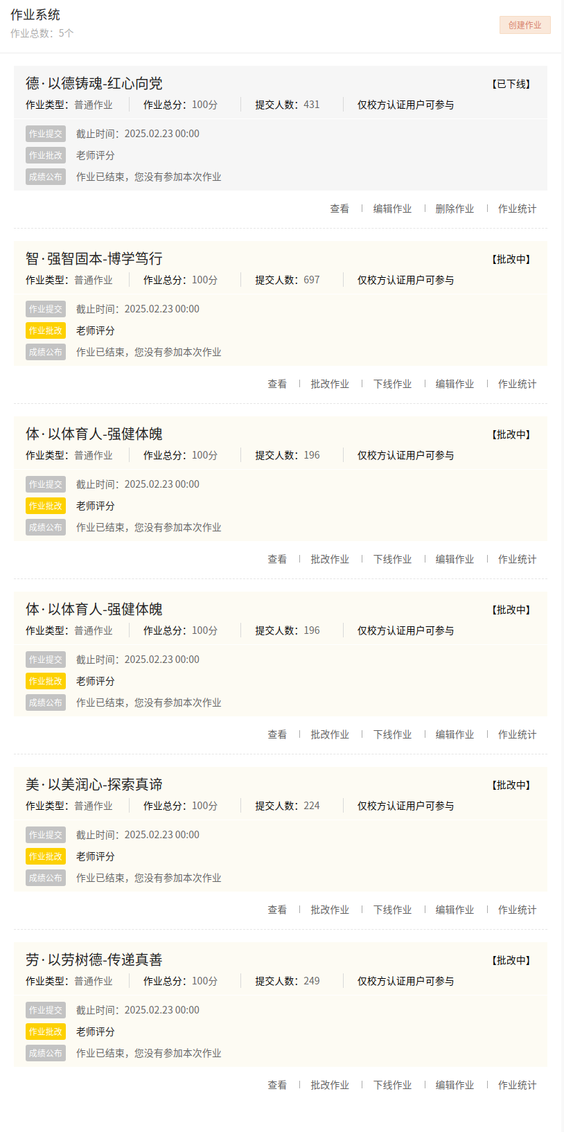This screenshot has height=1132, width=564.
Task: Open 作业统计 for 德·以德铸魂-红心向党
Action: [x=517, y=209]
